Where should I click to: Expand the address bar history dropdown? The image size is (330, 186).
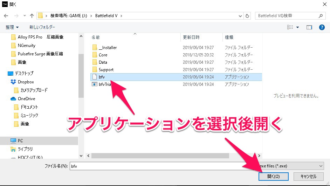[x=240, y=16]
